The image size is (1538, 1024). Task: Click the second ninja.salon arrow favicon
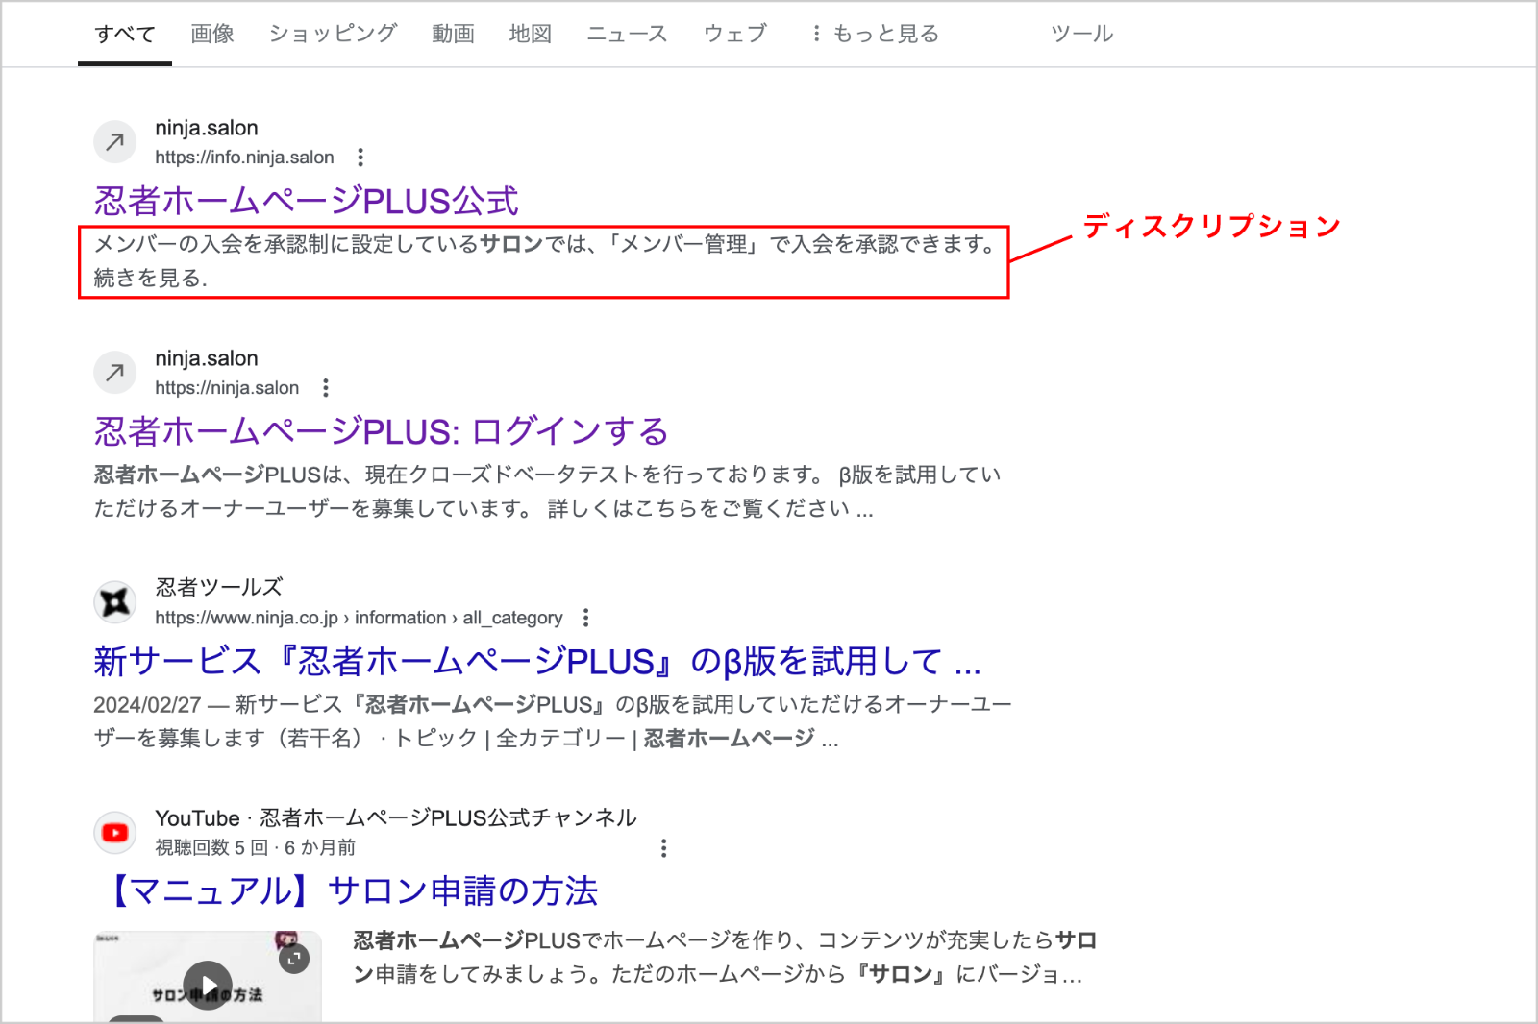click(115, 373)
